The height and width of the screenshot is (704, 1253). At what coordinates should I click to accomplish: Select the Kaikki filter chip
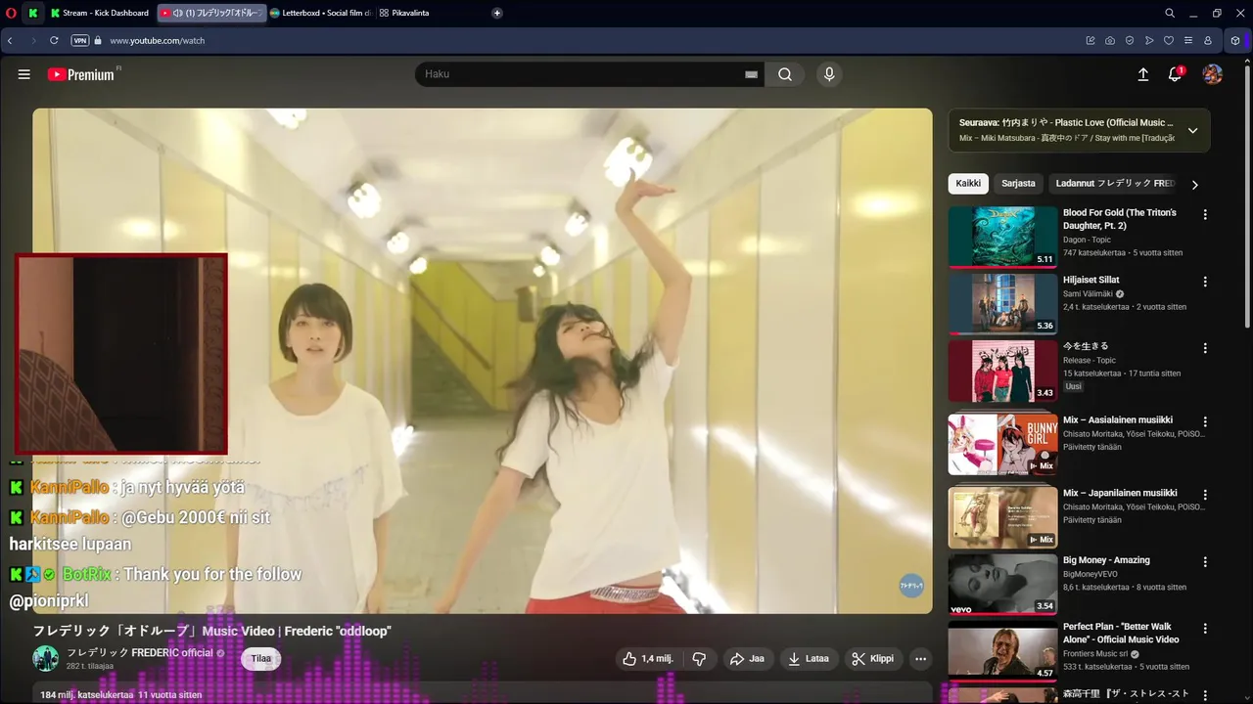click(968, 183)
